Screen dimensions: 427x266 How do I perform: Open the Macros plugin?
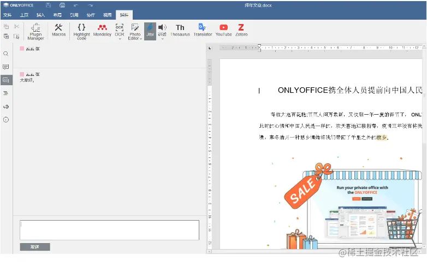pos(58,30)
